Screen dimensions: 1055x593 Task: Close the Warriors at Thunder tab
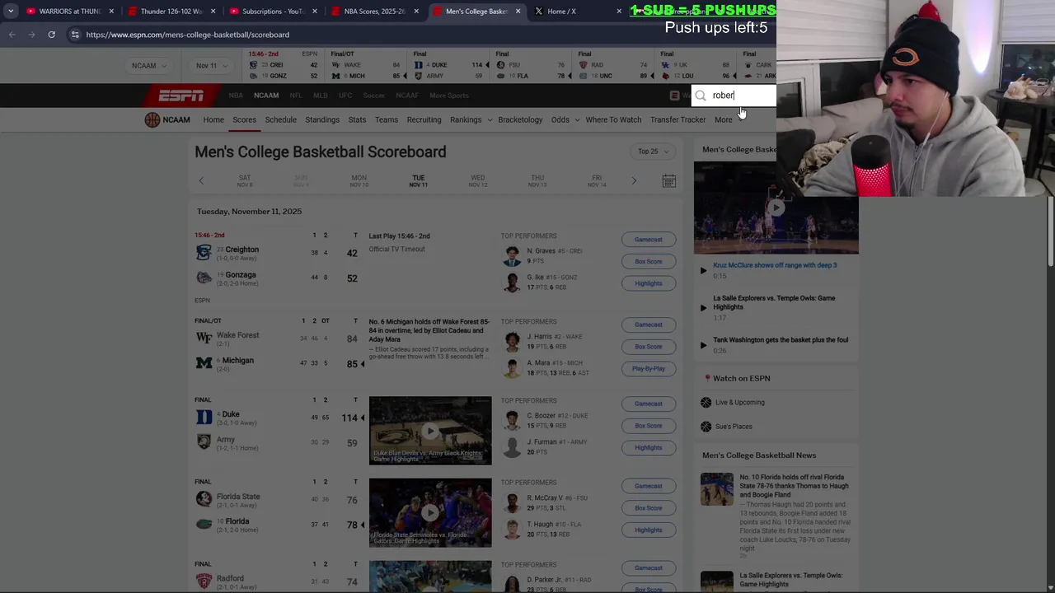point(111,12)
